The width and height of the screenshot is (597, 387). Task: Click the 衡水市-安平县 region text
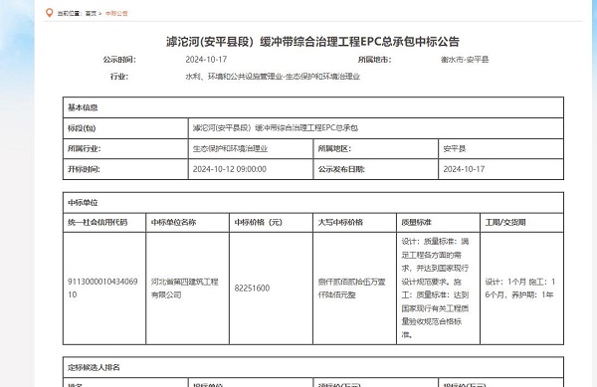pos(465,60)
